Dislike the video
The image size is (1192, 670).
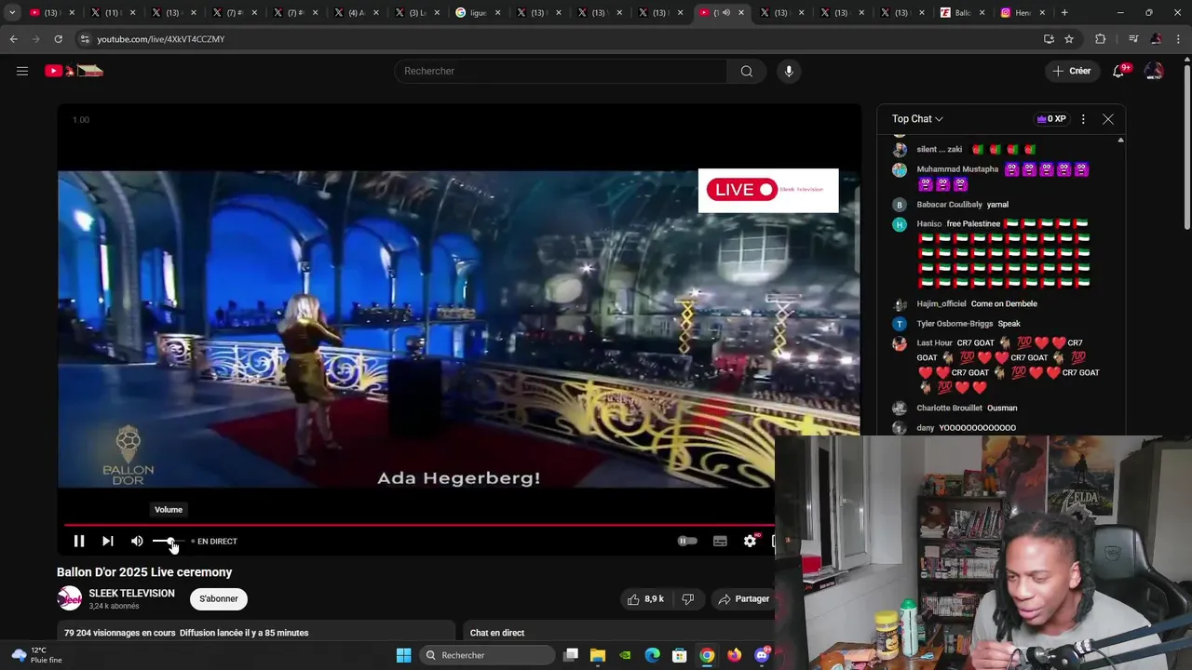(x=688, y=599)
